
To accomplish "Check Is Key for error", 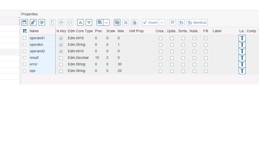I will (x=61, y=64).
